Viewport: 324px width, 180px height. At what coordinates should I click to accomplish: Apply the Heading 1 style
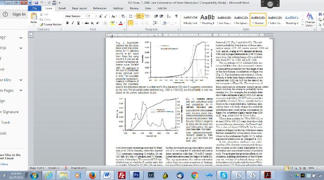coord(207,19)
